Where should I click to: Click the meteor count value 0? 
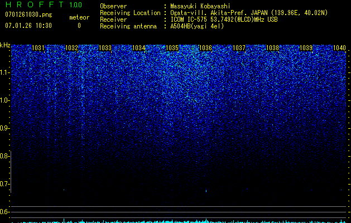[x=79, y=26]
